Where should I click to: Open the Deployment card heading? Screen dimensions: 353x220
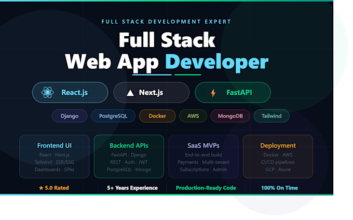(x=278, y=145)
